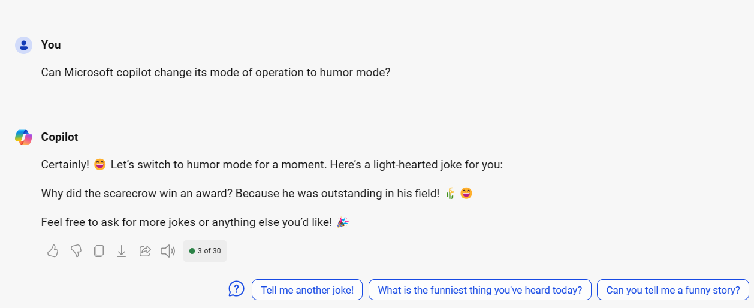Read the response aloud with speaker icon
The image size is (754, 308).
[x=168, y=251]
